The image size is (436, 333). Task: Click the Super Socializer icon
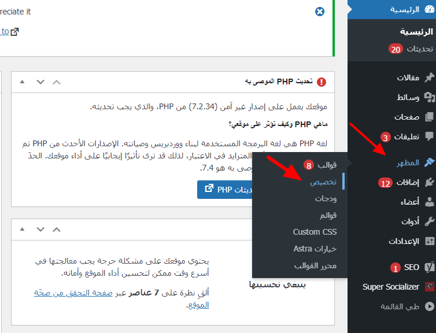[x=430, y=287]
